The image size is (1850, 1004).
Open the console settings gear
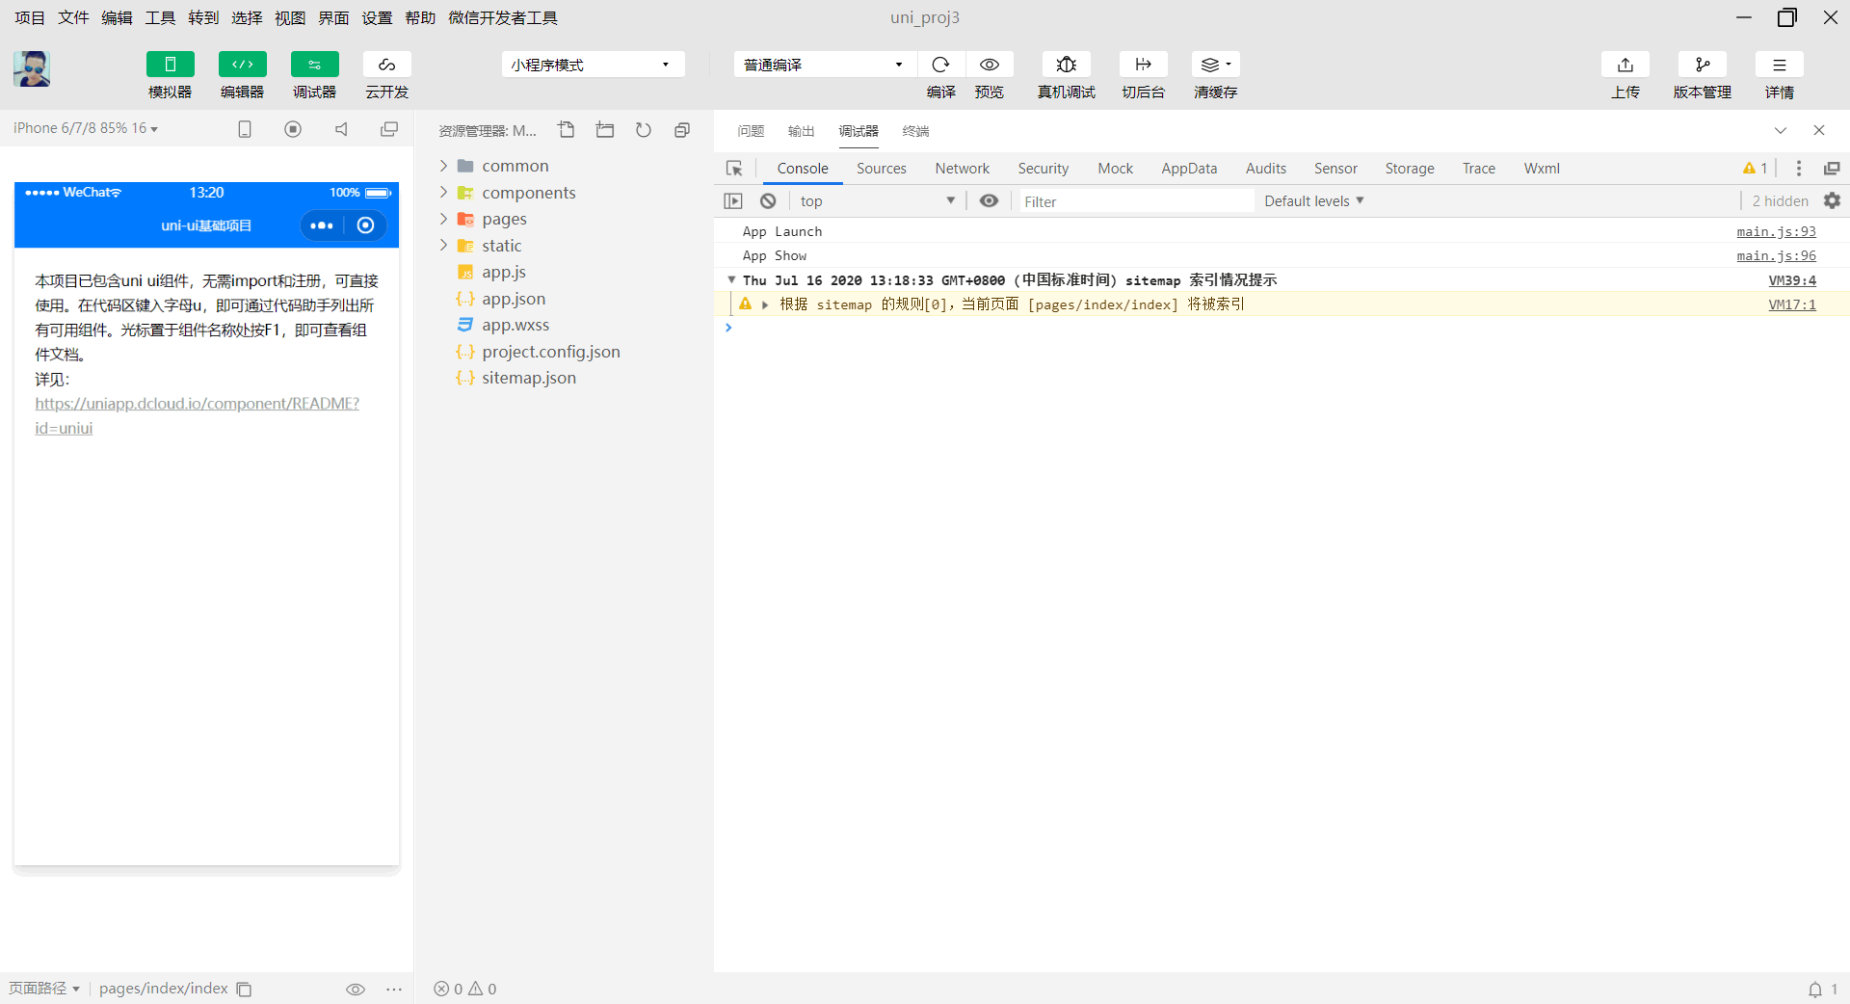coord(1832,200)
